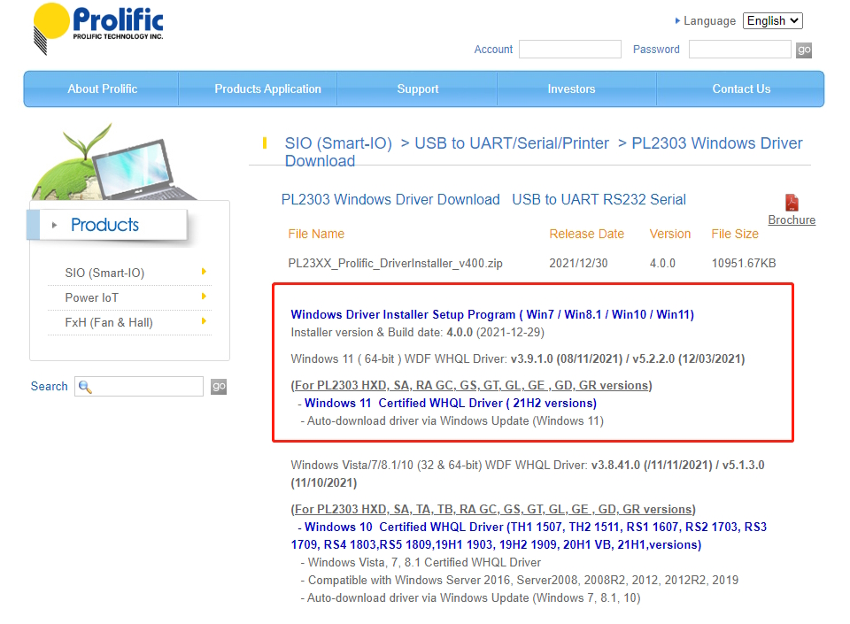Download PL23XX_Prolific_DriverInstaller_v400.zip file

395,263
